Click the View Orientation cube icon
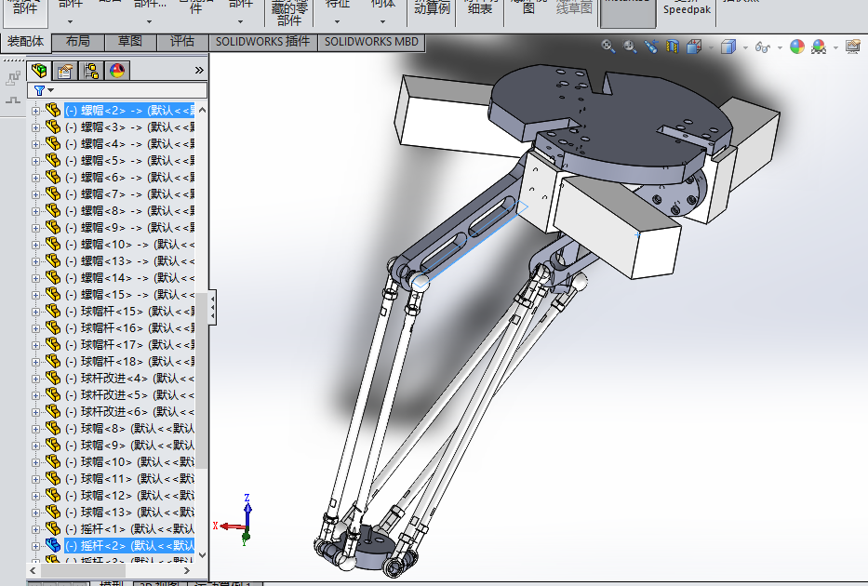 click(694, 47)
